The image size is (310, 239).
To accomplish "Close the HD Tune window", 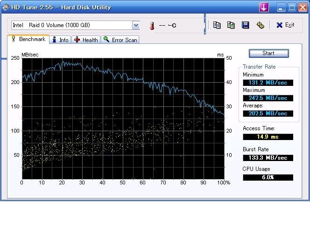I will click(x=303, y=7).
